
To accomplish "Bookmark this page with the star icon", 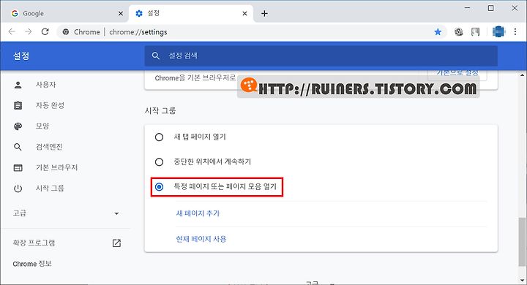I will click(x=438, y=32).
